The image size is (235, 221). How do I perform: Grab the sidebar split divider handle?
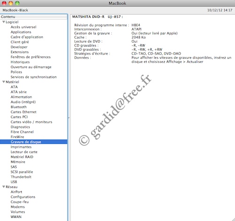69,118
